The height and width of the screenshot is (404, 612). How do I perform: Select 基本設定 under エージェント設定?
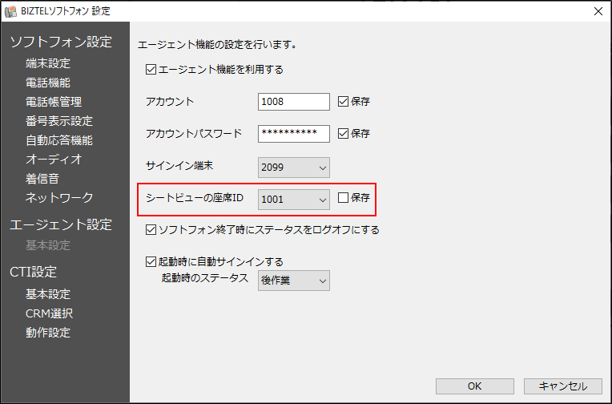(x=48, y=245)
